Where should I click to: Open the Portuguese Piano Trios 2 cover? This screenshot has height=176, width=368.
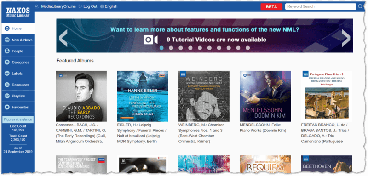(327, 96)
